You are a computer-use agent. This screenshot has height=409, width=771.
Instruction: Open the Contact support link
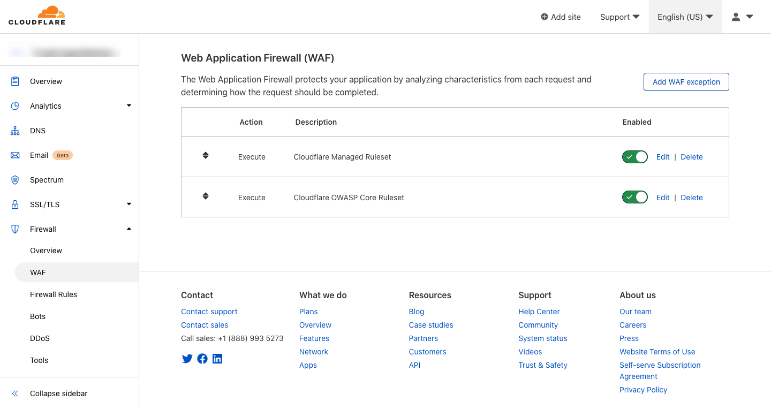pos(209,312)
